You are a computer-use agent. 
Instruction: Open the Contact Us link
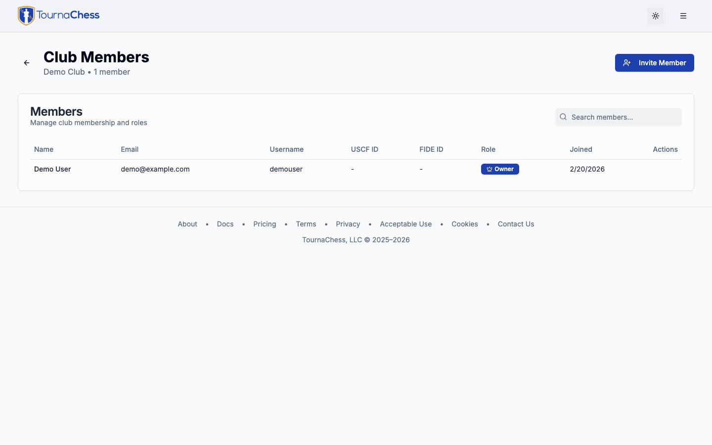click(516, 224)
